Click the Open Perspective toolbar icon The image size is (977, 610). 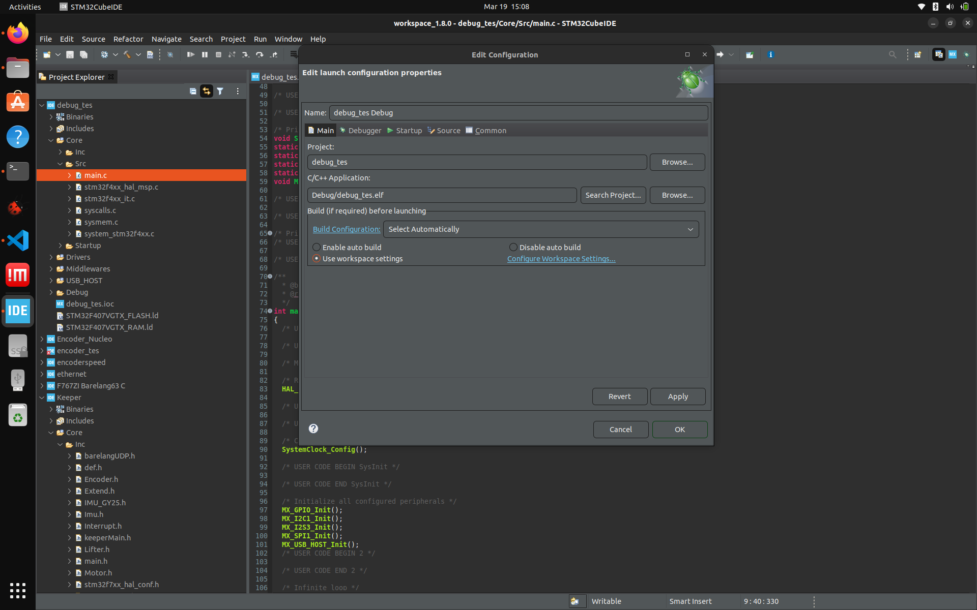917,54
